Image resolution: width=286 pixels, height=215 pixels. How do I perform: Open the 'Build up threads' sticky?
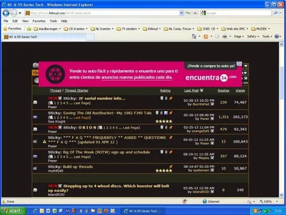tap(78, 167)
